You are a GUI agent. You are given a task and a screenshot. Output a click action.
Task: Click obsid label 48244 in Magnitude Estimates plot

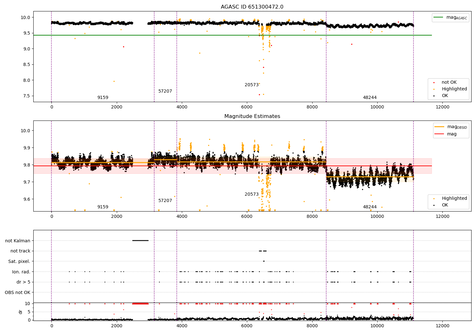tap(370, 207)
